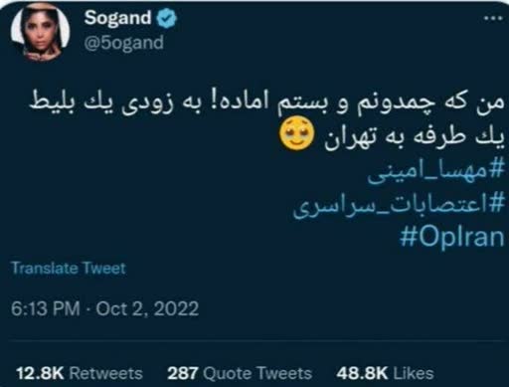Click the smiling face emoji in the tweet

pyautogui.click(x=296, y=136)
